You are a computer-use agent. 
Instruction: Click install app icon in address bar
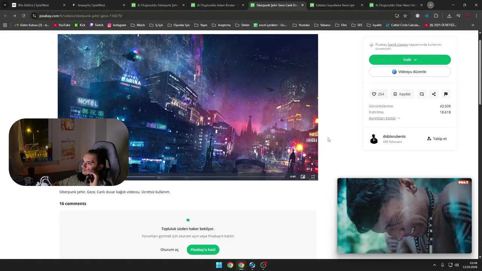point(397,16)
